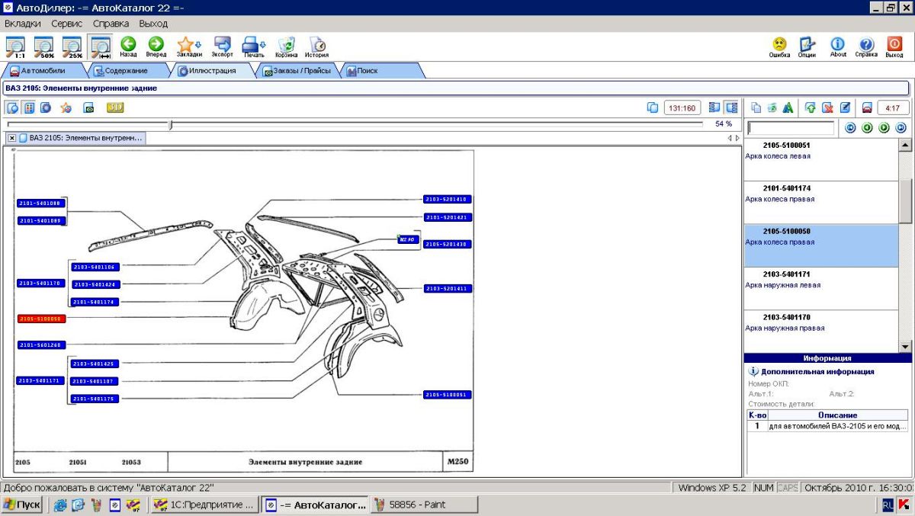
Task: Select part 2103-5401170 Арка наружная правая in list
Action: click(821, 331)
